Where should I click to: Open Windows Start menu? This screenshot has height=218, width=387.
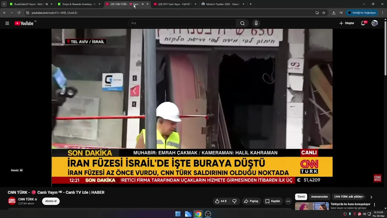pos(178,214)
